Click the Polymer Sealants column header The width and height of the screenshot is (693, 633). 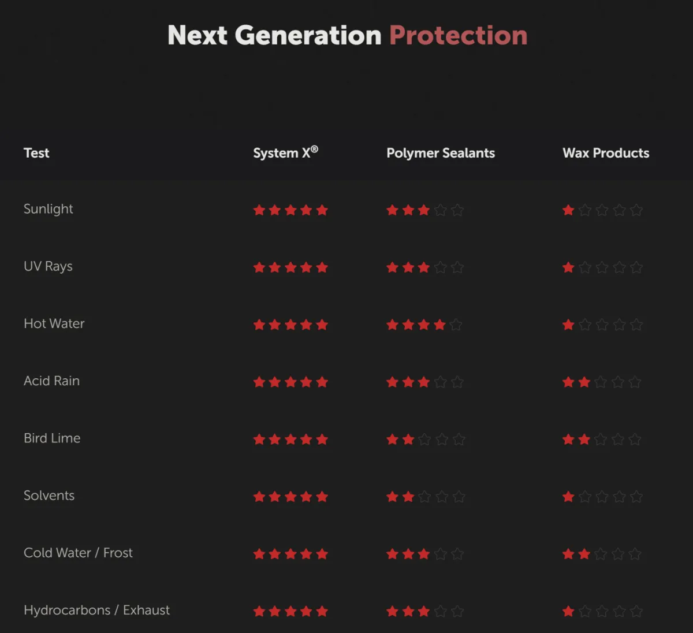click(x=441, y=153)
